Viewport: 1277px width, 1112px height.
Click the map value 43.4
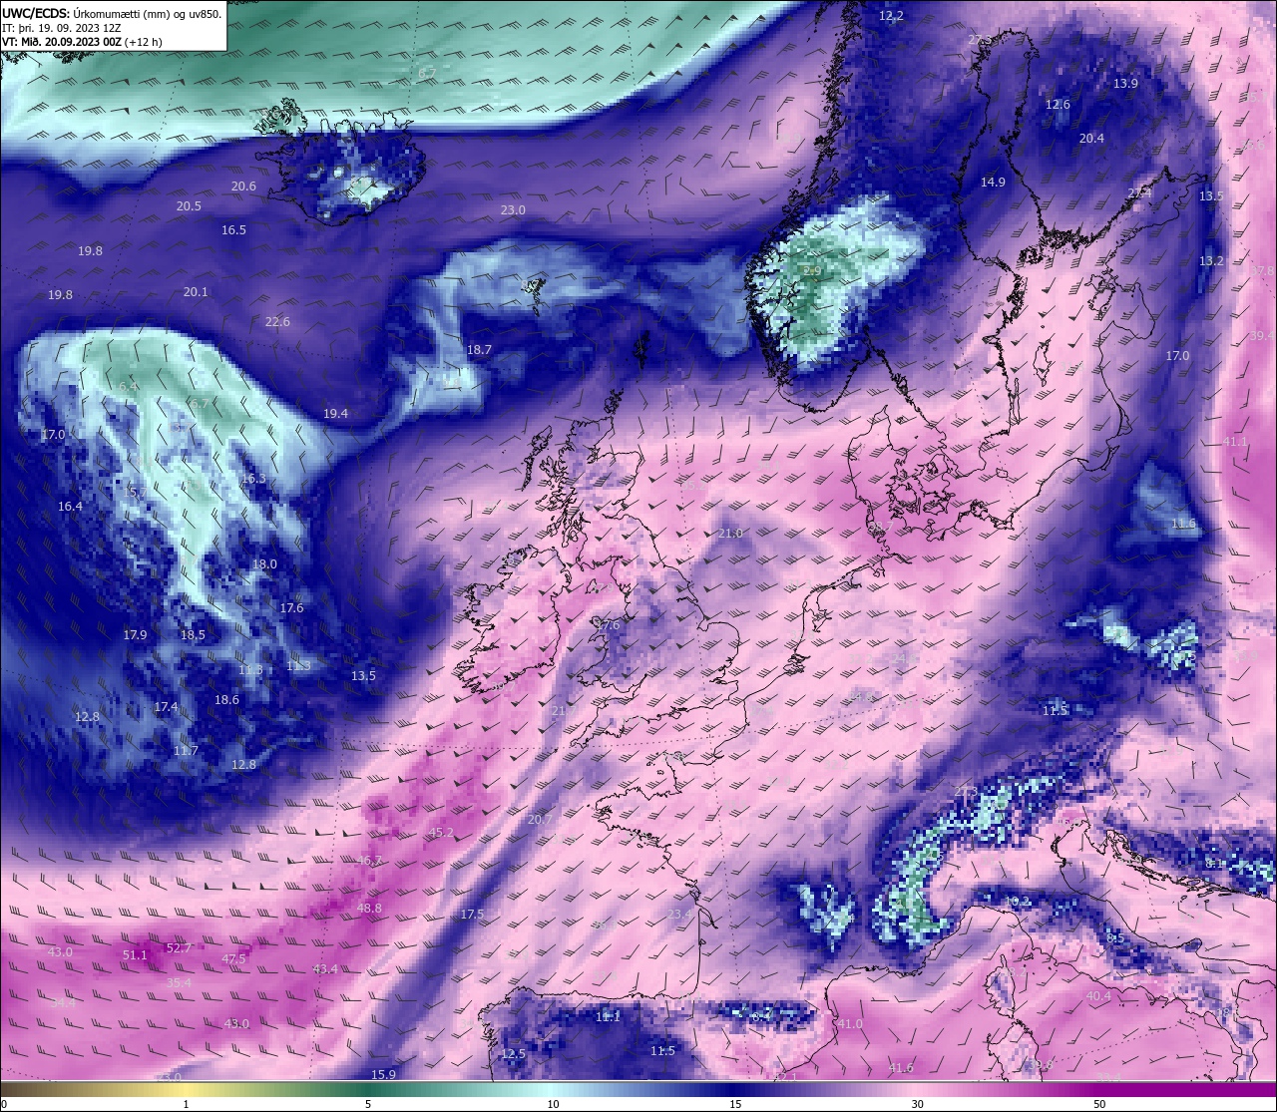click(x=325, y=969)
